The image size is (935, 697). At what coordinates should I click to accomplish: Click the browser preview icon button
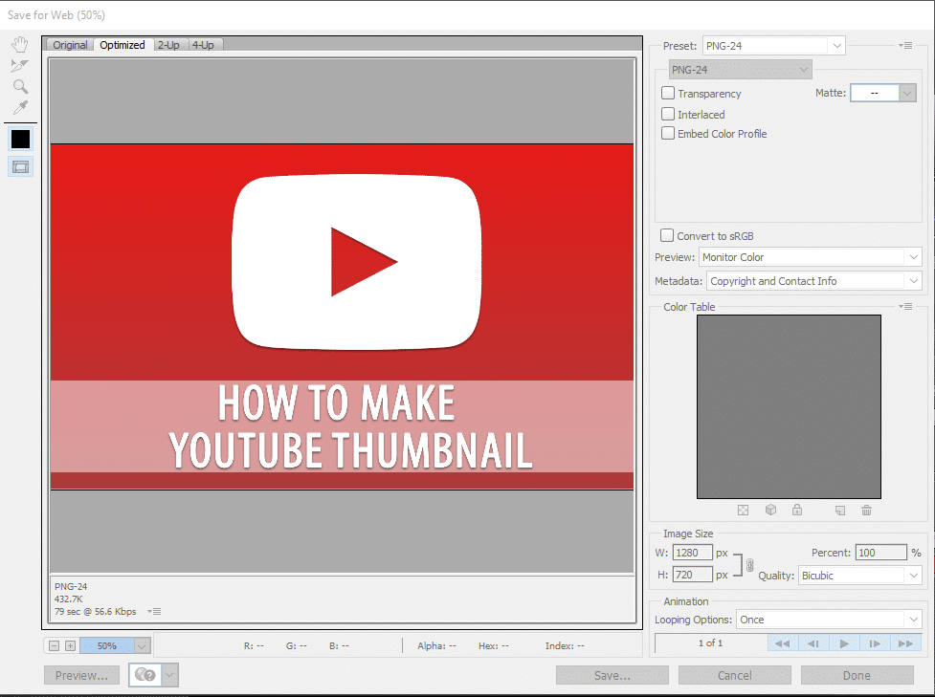point(145,675)
